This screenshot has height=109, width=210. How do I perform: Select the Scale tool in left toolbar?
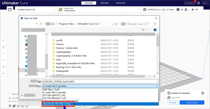[4, 47]
